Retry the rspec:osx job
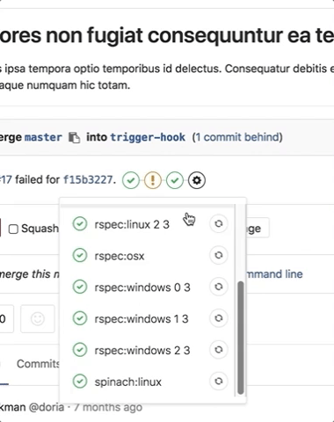This screenshot has height=422, width=334. (218, 255)
